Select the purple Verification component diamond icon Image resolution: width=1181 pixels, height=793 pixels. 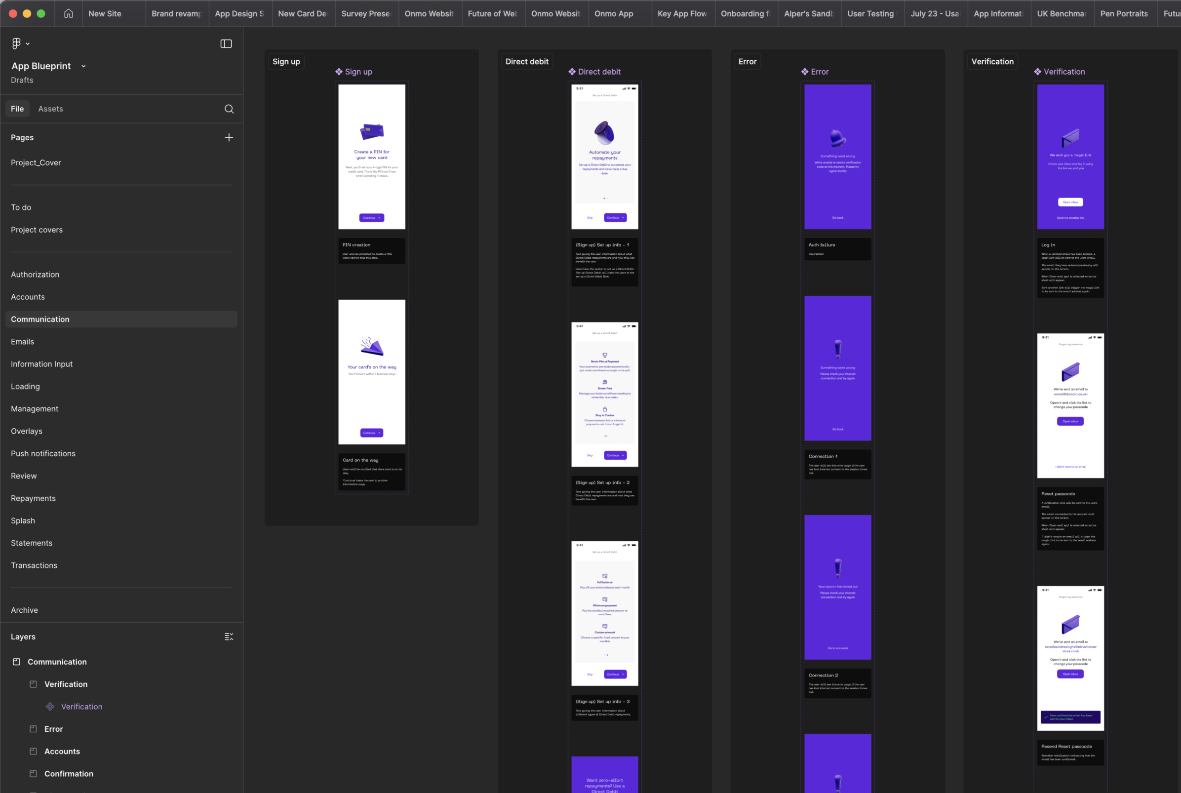coord(49,706)
